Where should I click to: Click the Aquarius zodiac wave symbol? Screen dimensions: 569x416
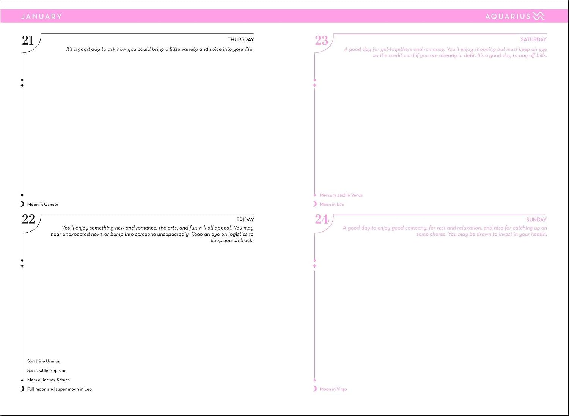(x=539, y=16)
